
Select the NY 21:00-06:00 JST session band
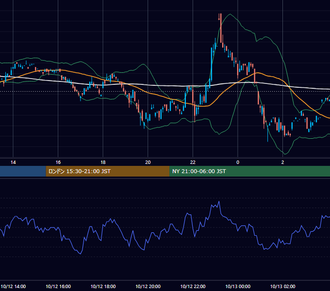(x=249, y=171)
